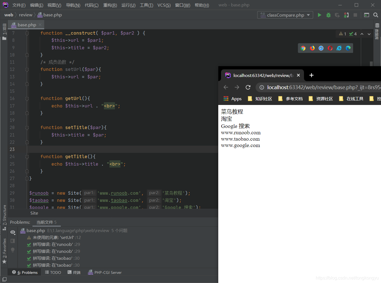Open preview in Opera browser icon

[330, 48]
